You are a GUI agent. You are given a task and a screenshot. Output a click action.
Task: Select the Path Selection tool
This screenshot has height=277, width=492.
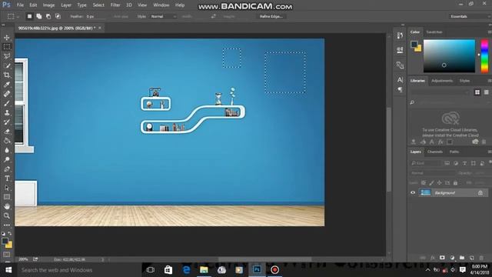point(7,188)
